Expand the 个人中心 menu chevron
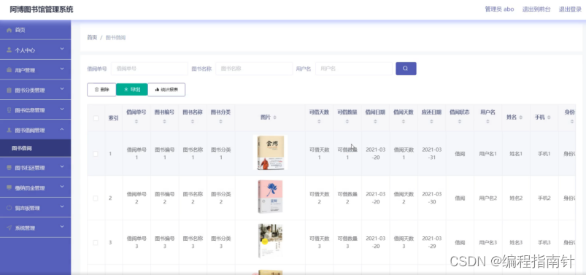 [x=62, y=49]
